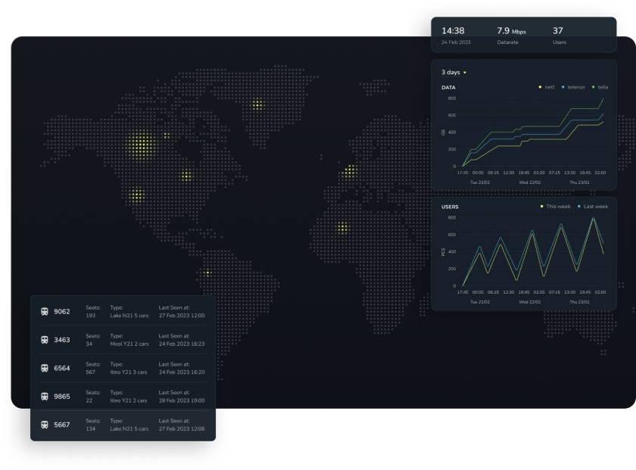Click the yellow net1 legend dot
Screen dimensions: 636x470
(x=540, y=87)
